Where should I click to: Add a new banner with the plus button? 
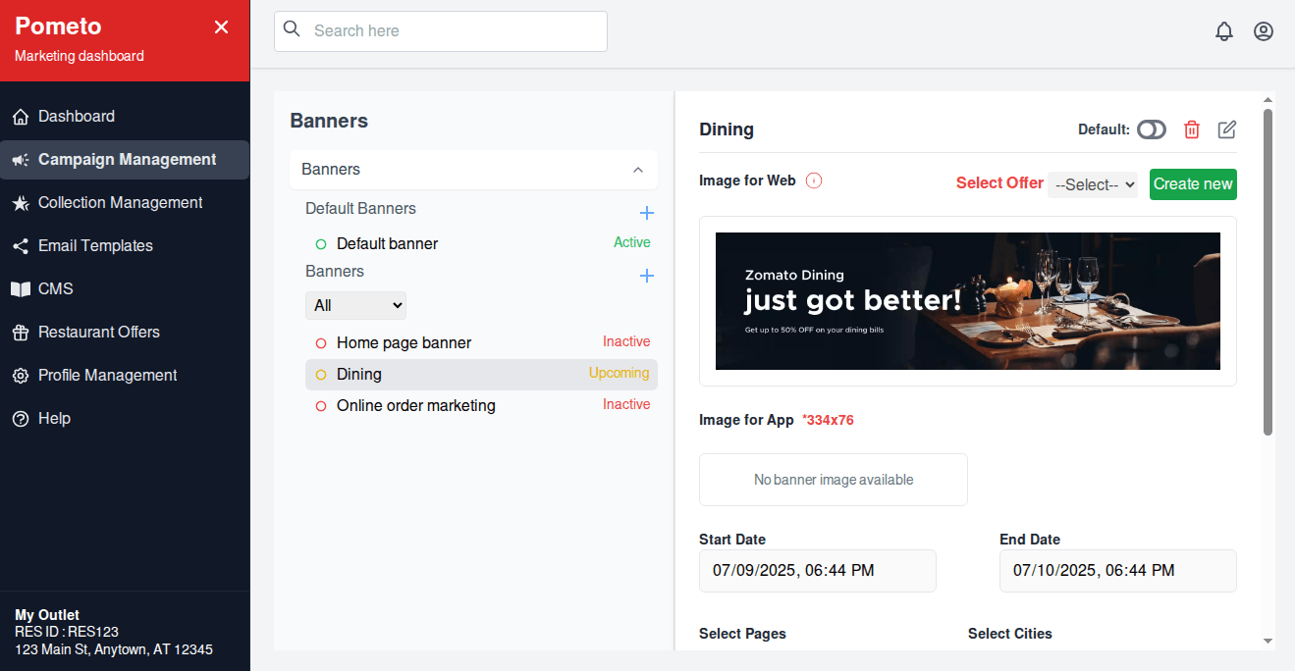pos(646,276)
